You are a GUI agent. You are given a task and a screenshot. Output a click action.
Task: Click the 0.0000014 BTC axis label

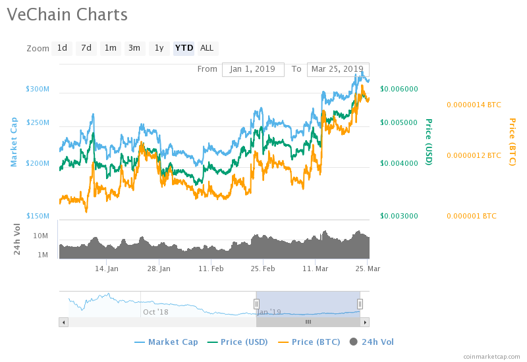click(474, 105)
